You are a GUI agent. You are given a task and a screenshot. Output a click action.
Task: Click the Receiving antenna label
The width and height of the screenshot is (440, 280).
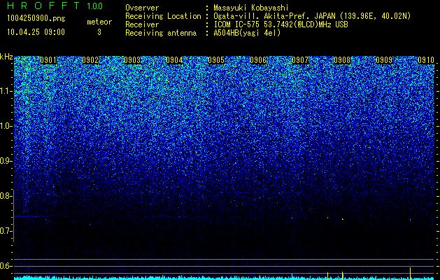point(161,33)
